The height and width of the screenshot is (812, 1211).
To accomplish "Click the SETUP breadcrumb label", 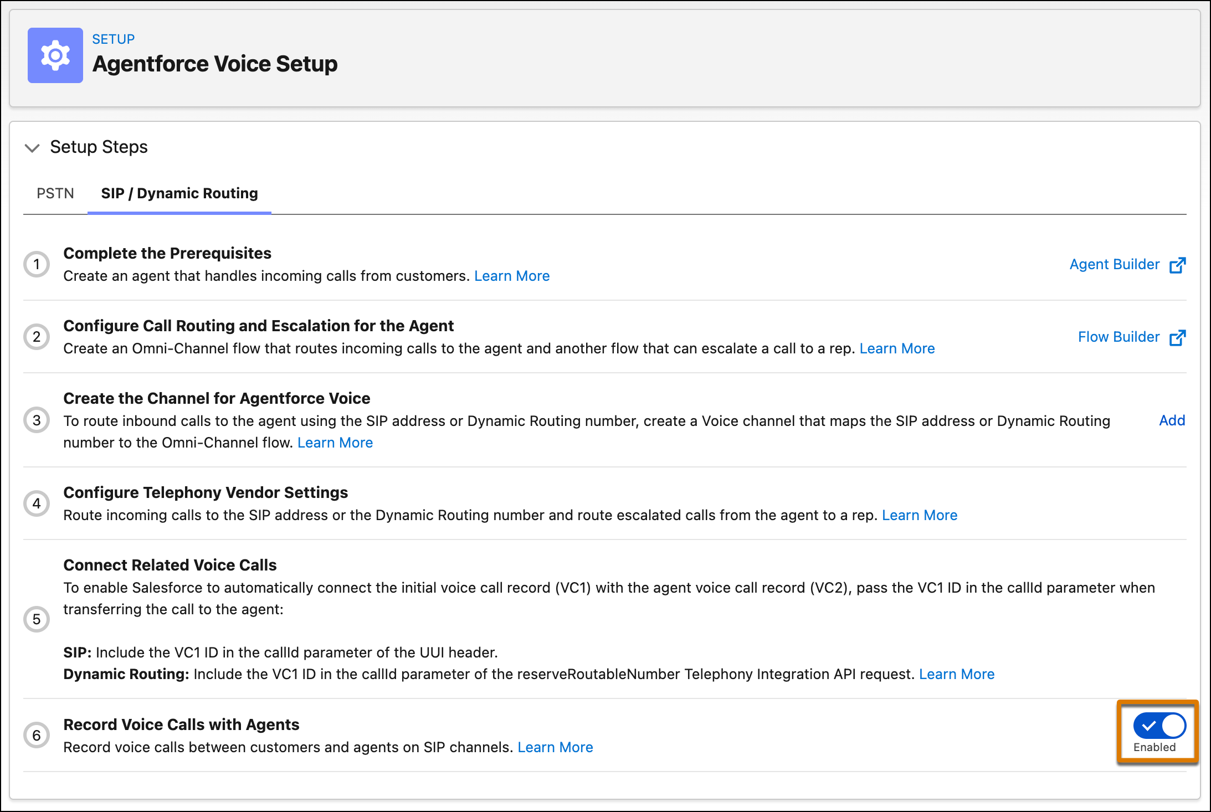I will (x=114, y=39).
